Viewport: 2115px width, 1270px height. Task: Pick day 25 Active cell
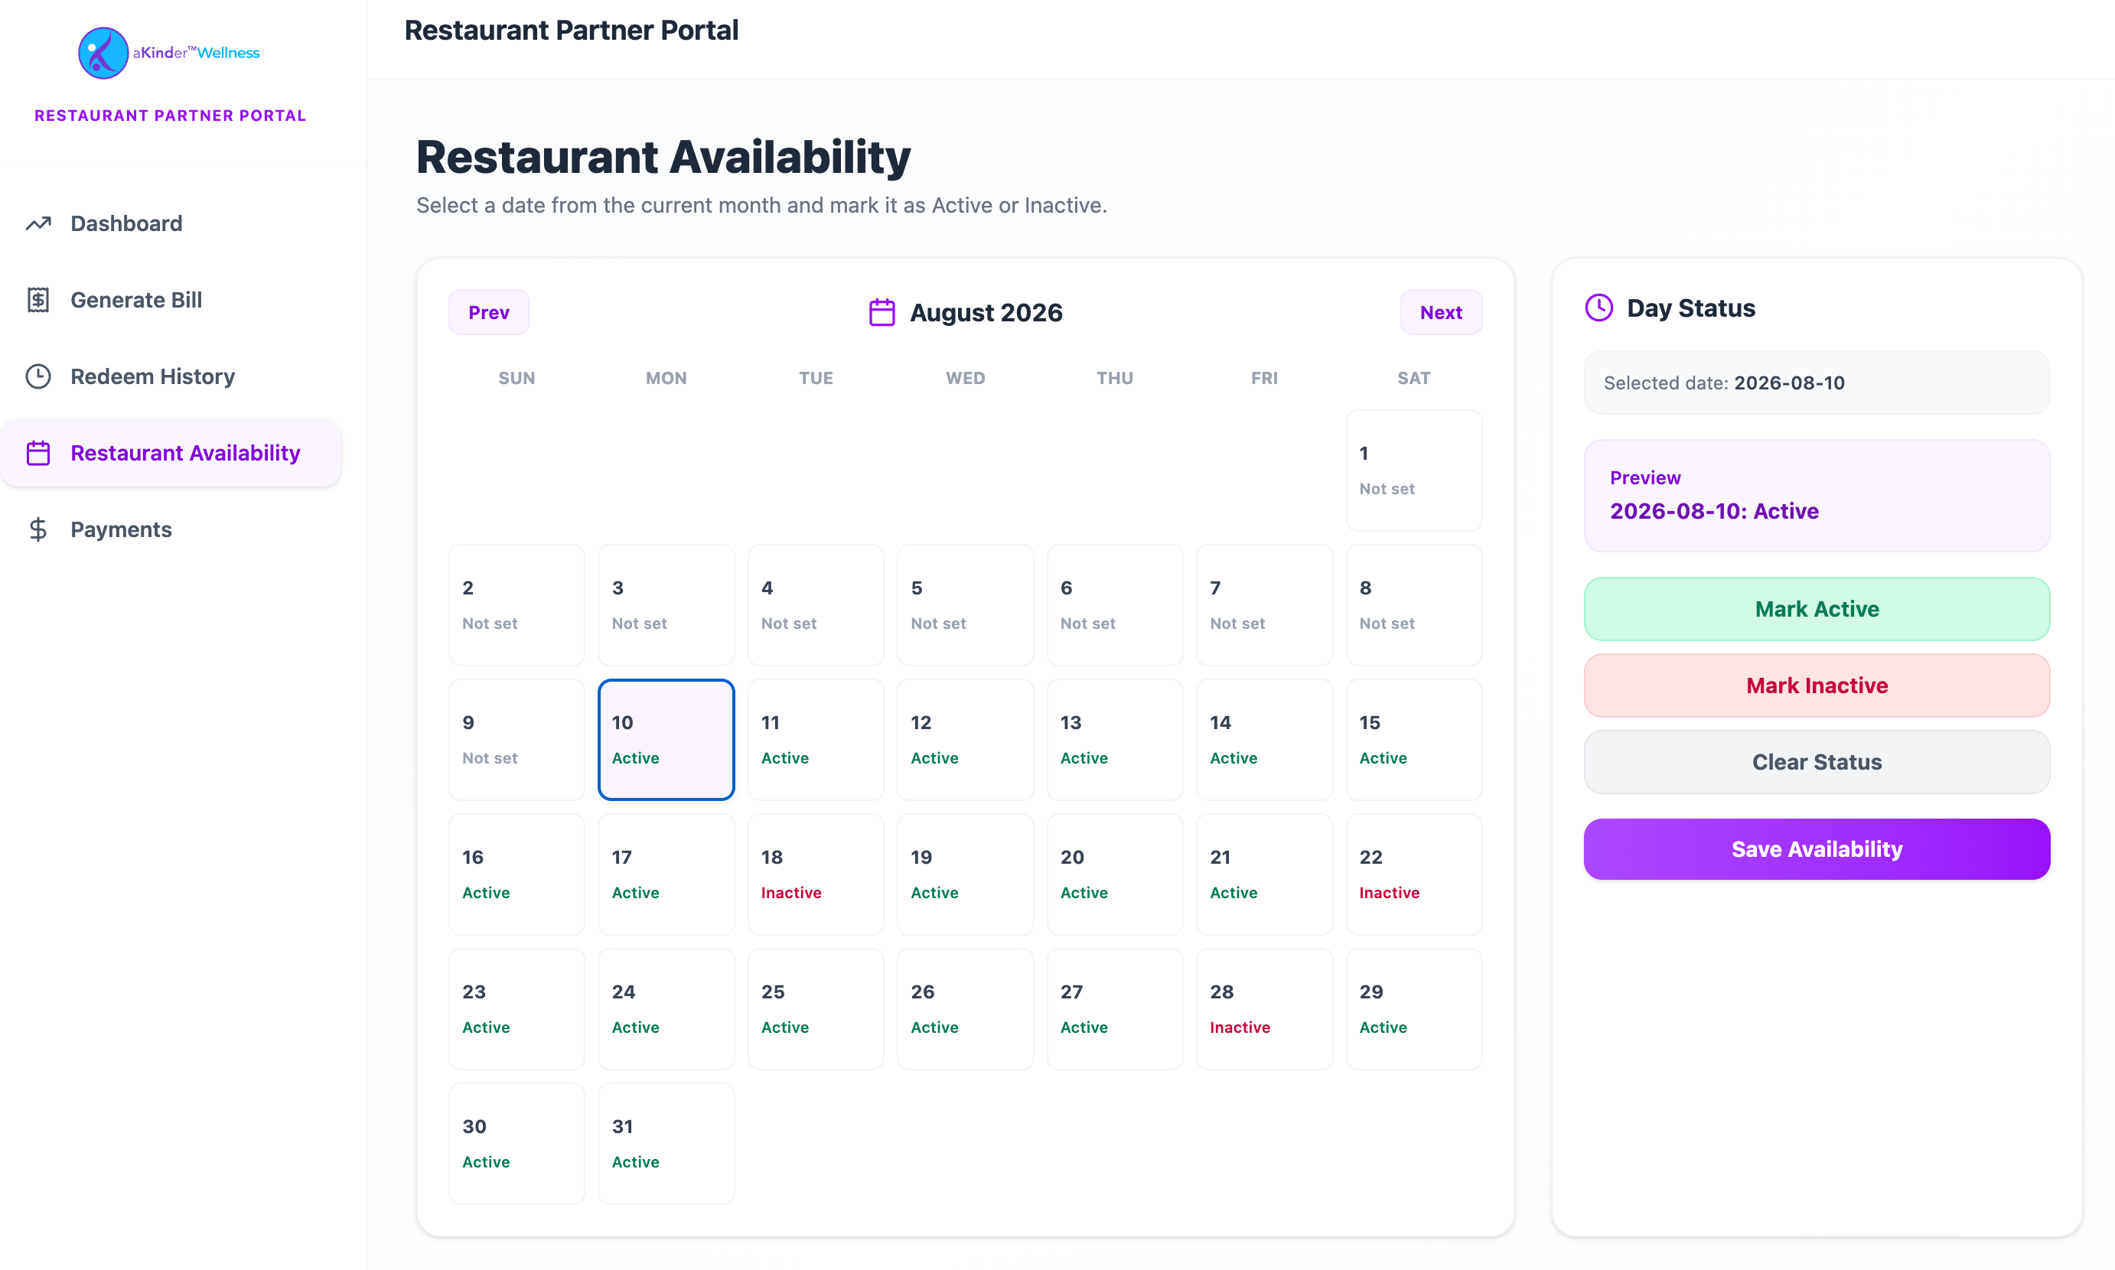coord(816,1009)
